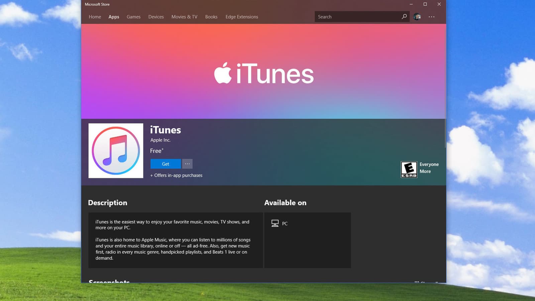This screenshot has height=301, width=535.
Task: Click the iTunes app icon thumbnail
Action: [116, 150]
